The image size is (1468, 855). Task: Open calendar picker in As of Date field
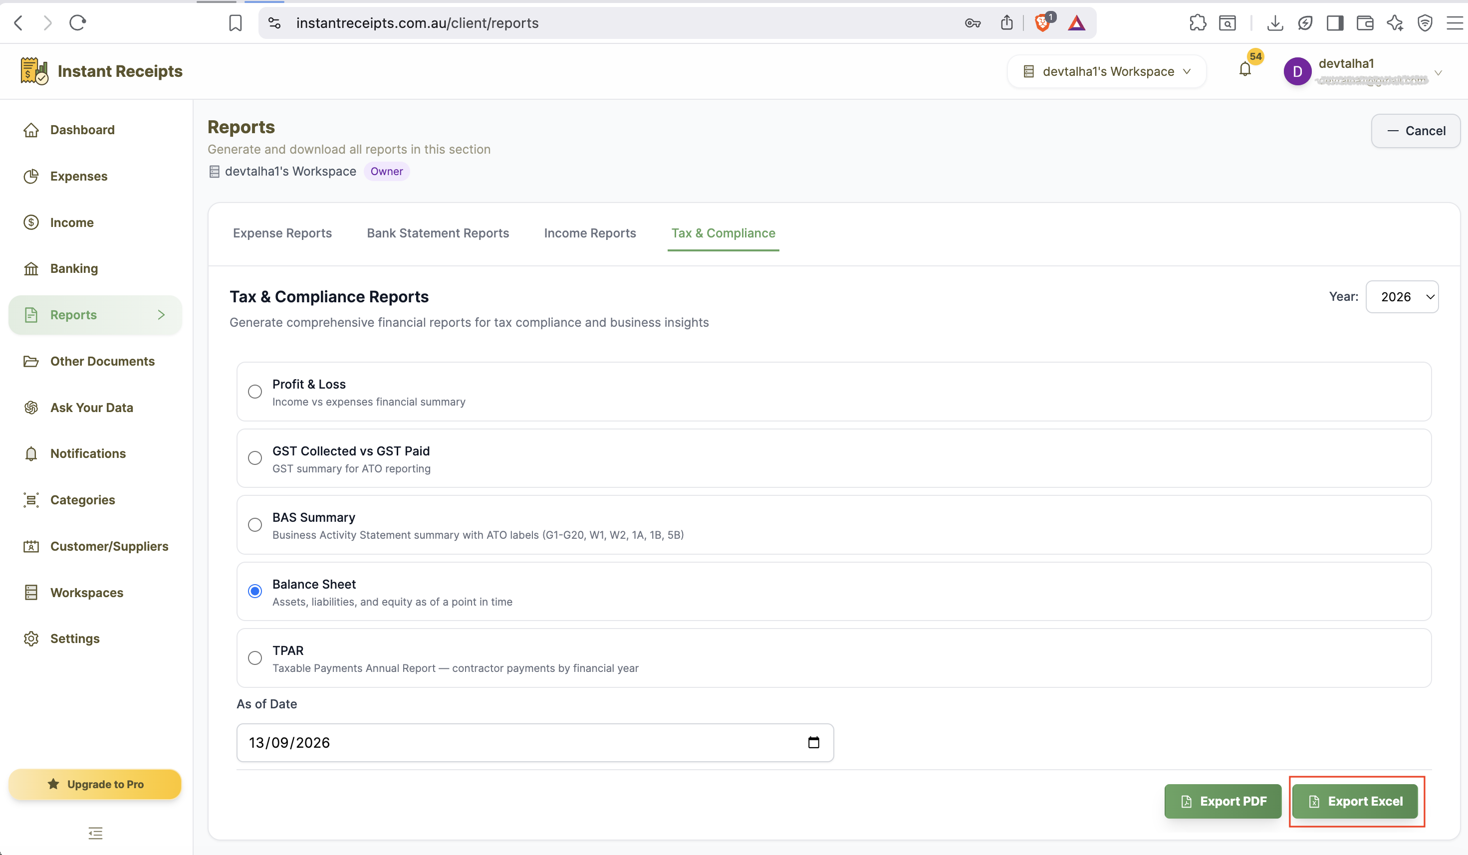click(814, 742)
